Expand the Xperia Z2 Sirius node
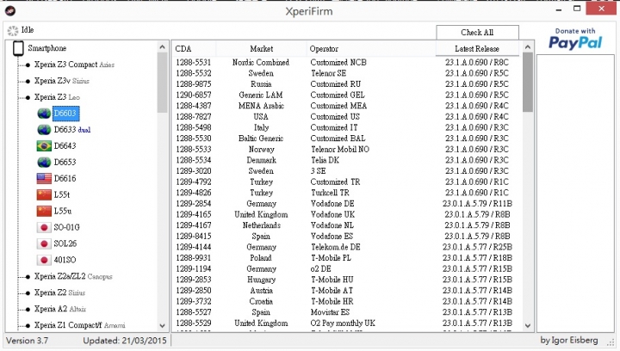This screenshot has height=351, width=620. click(x=28, y=293)
